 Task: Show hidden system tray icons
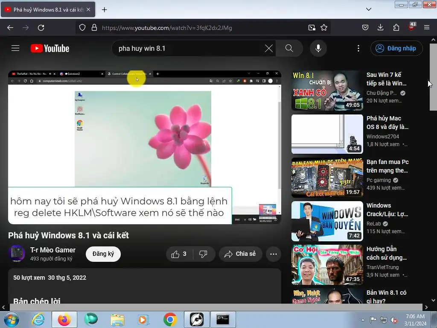click(x=363, y=320)
